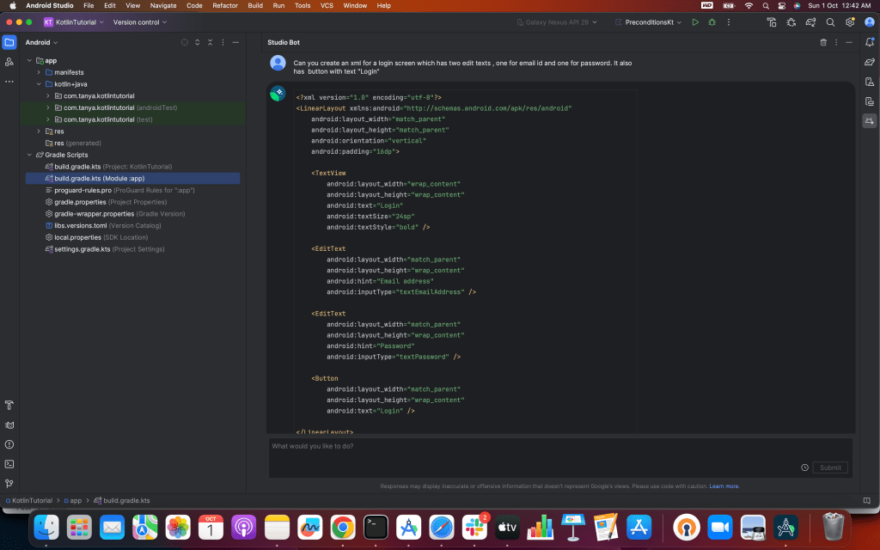880x550 pixels.
Task: Follow the Learn more link
Action: point(724,486)
